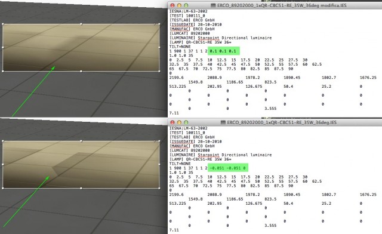Zoom the modifica.IES text window
The image size is (382, 234).
[186, 5]
